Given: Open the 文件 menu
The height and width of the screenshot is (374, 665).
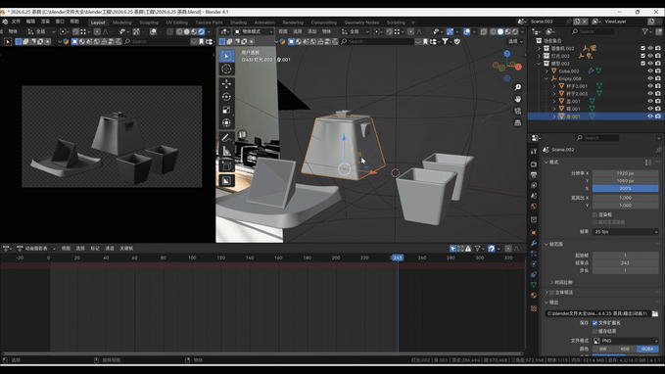Looking at the screenshot, I should click(x=16, y=22).
